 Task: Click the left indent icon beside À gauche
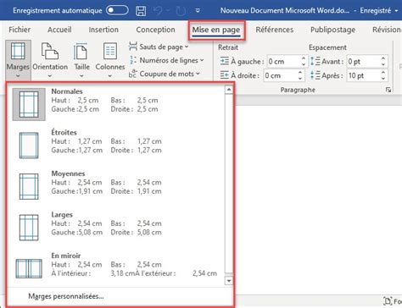pos(225,61)
